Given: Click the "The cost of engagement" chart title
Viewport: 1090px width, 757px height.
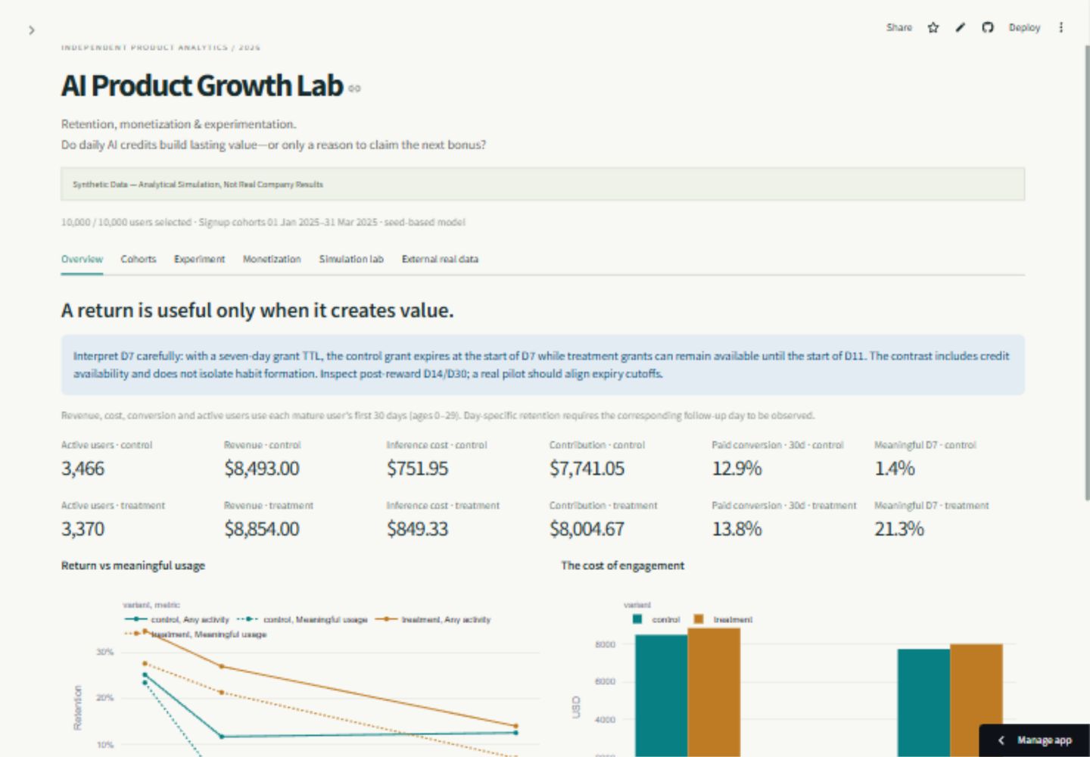Looking at the screenshot, I should point(622,565).
